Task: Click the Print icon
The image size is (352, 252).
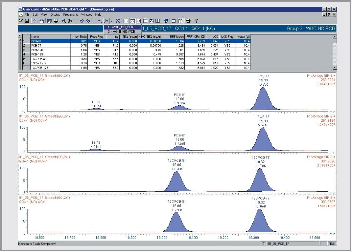Action: point(188,21)
